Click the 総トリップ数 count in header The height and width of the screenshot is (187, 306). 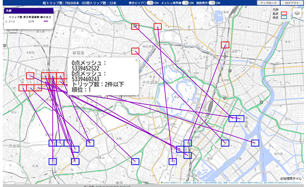tap(61, 3)
